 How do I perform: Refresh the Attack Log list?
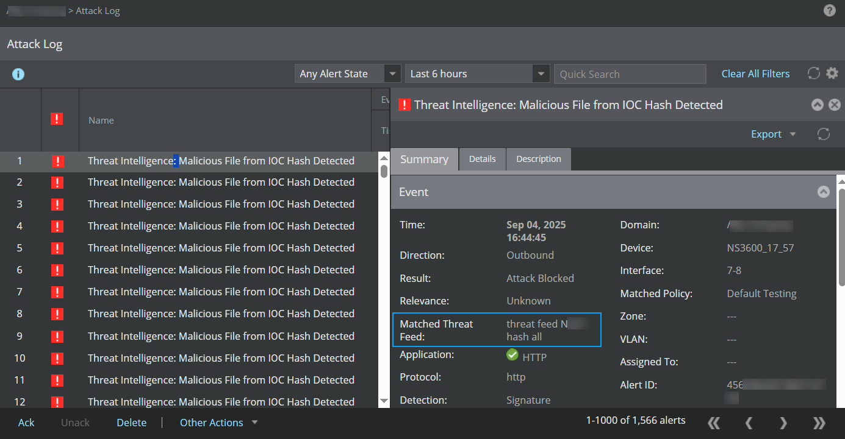(x=813, y=74)
